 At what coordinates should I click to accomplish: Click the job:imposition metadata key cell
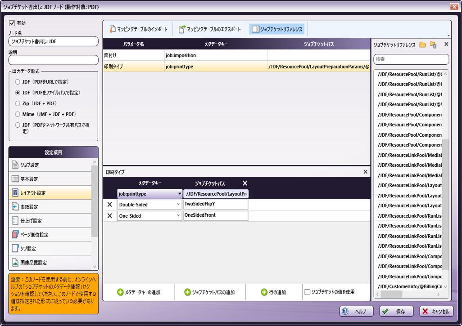pos(216,55)
